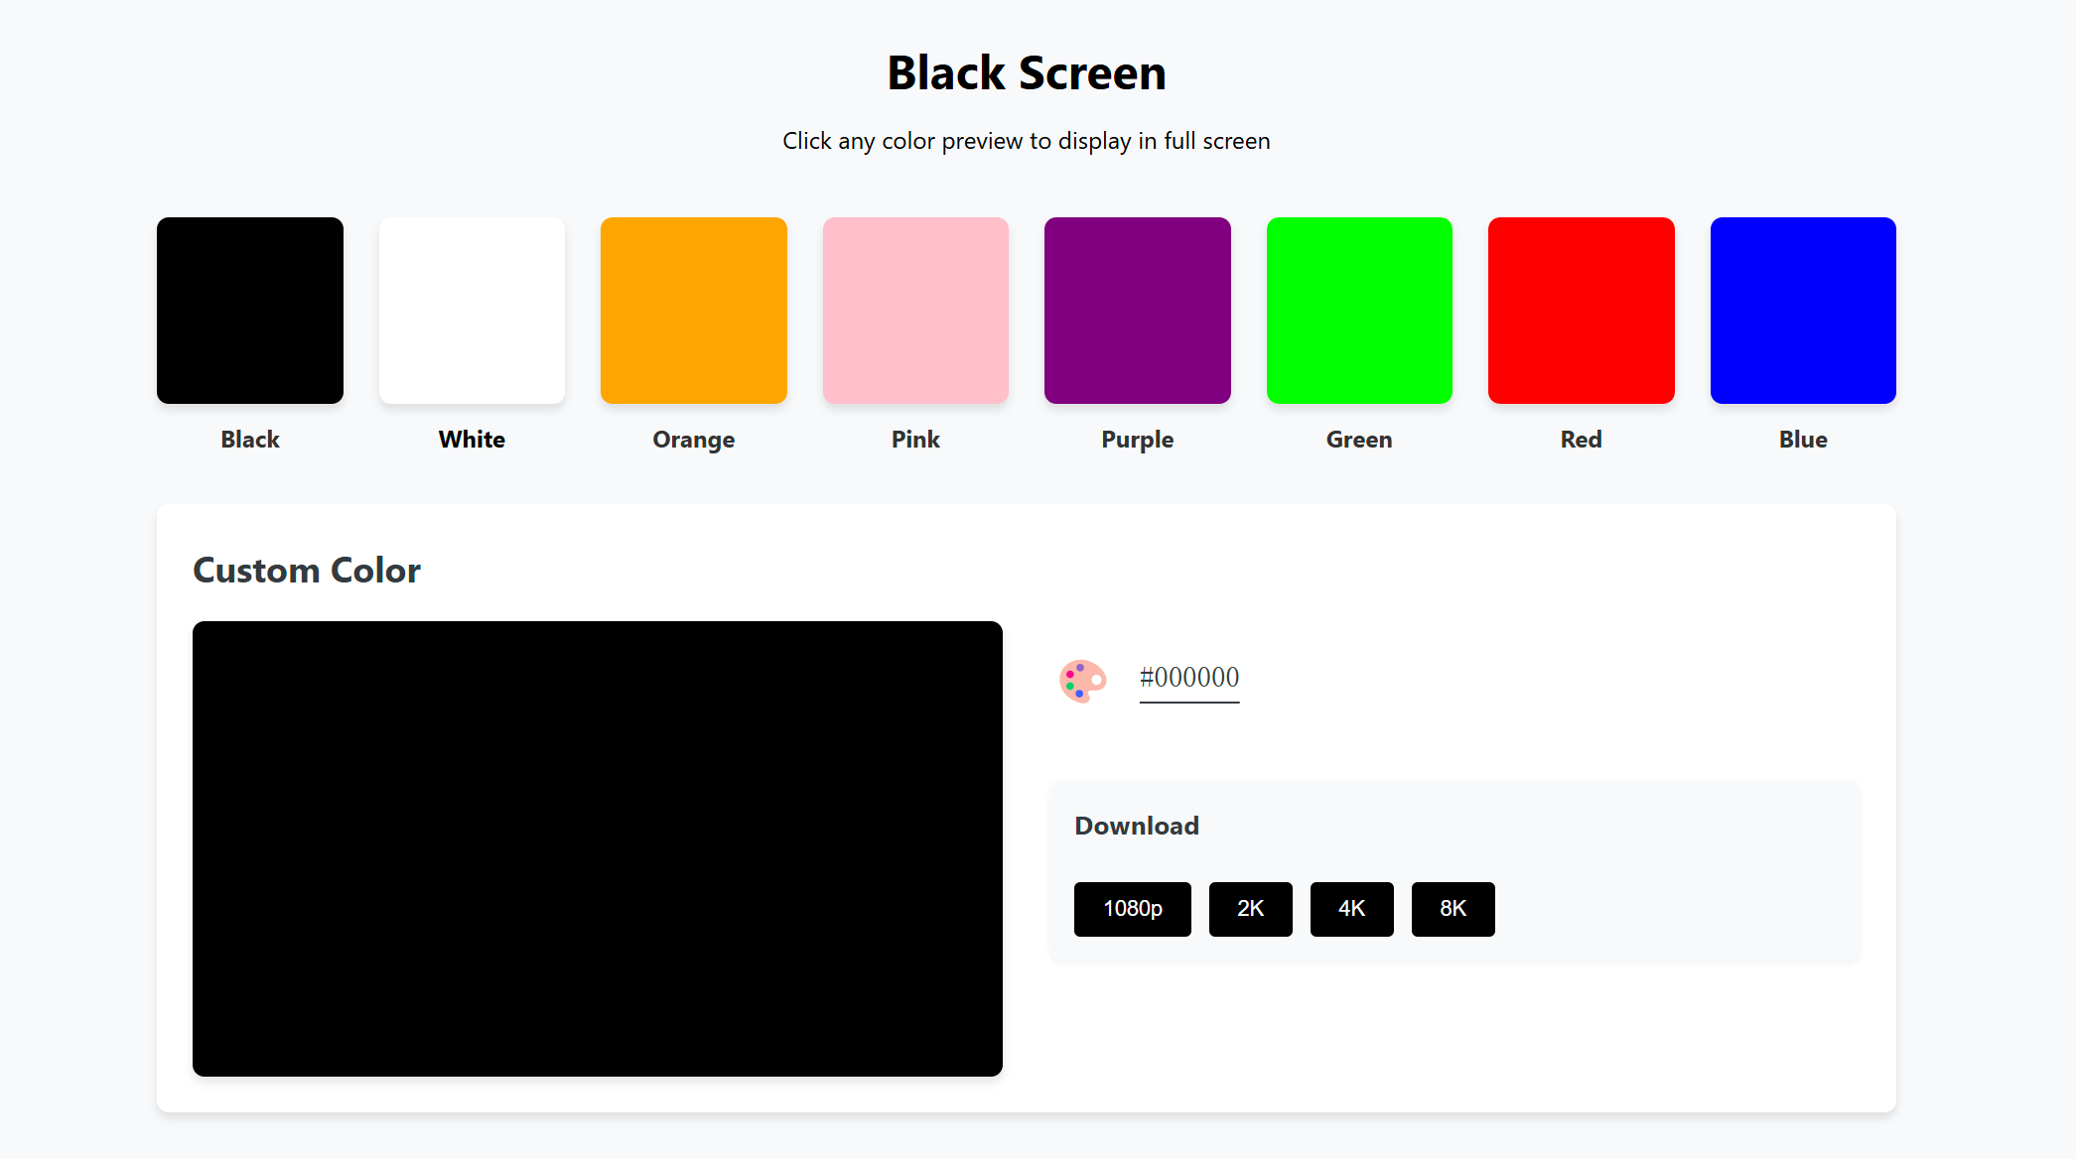
Task: Click the Black color preview square
Action: click(249, 310)
